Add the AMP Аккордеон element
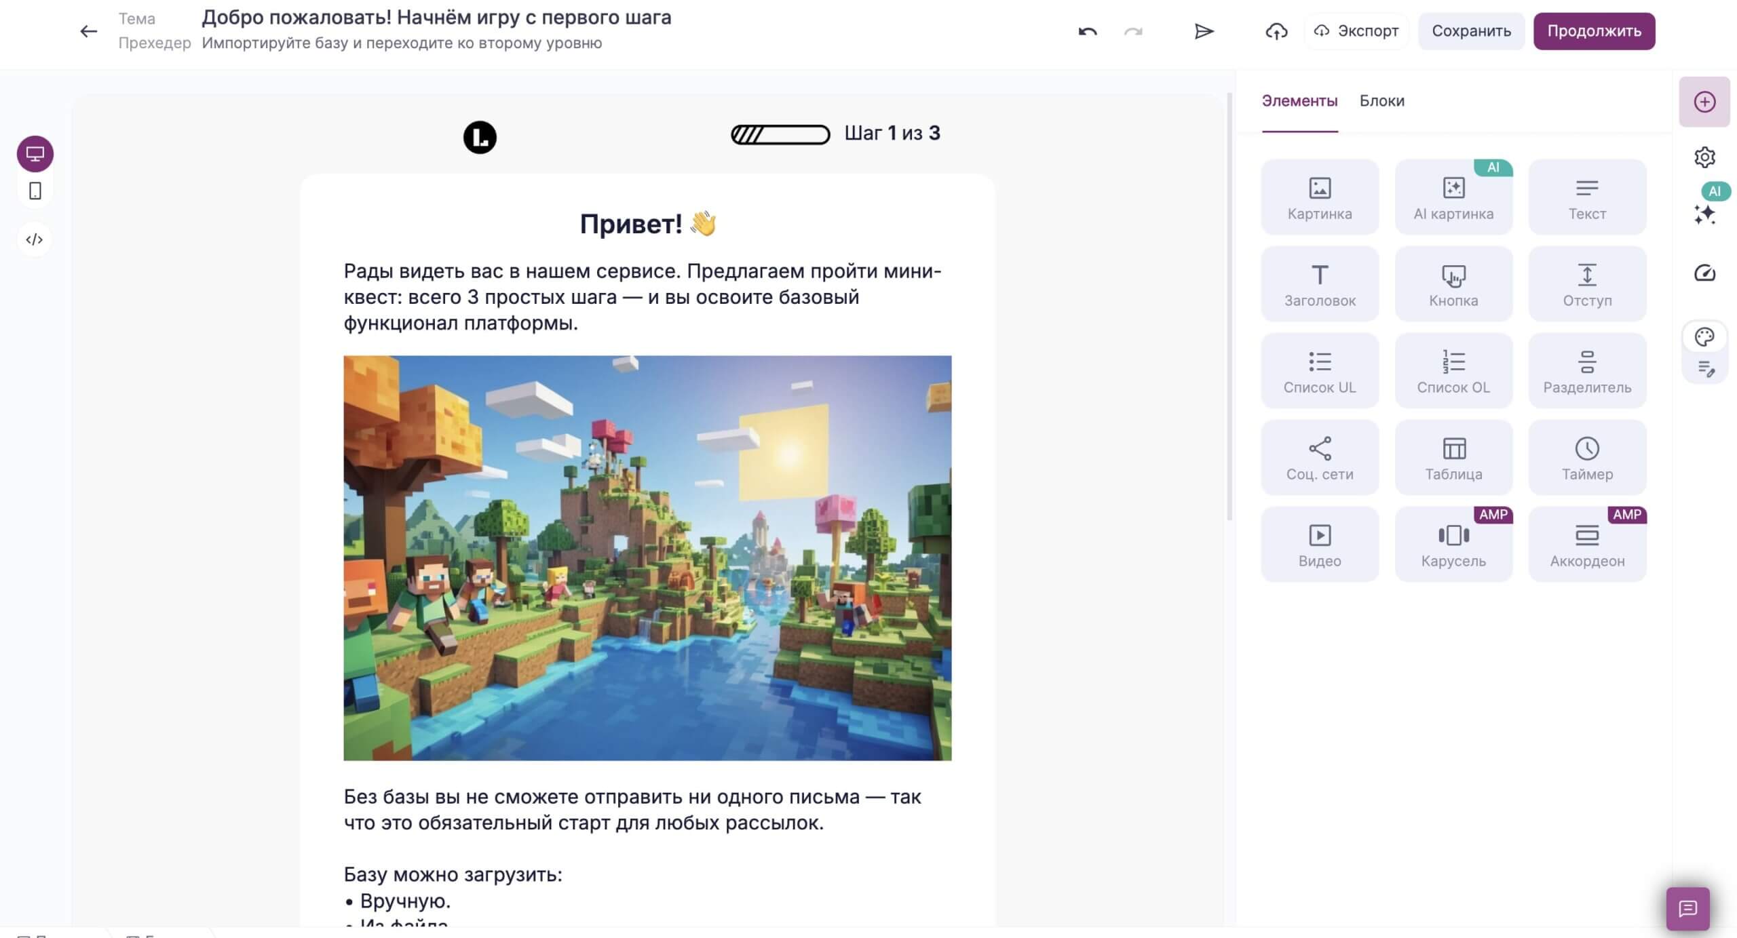Image resolution: width=1737 pixels, height=938 pixels. click(x=1587, y=545)
